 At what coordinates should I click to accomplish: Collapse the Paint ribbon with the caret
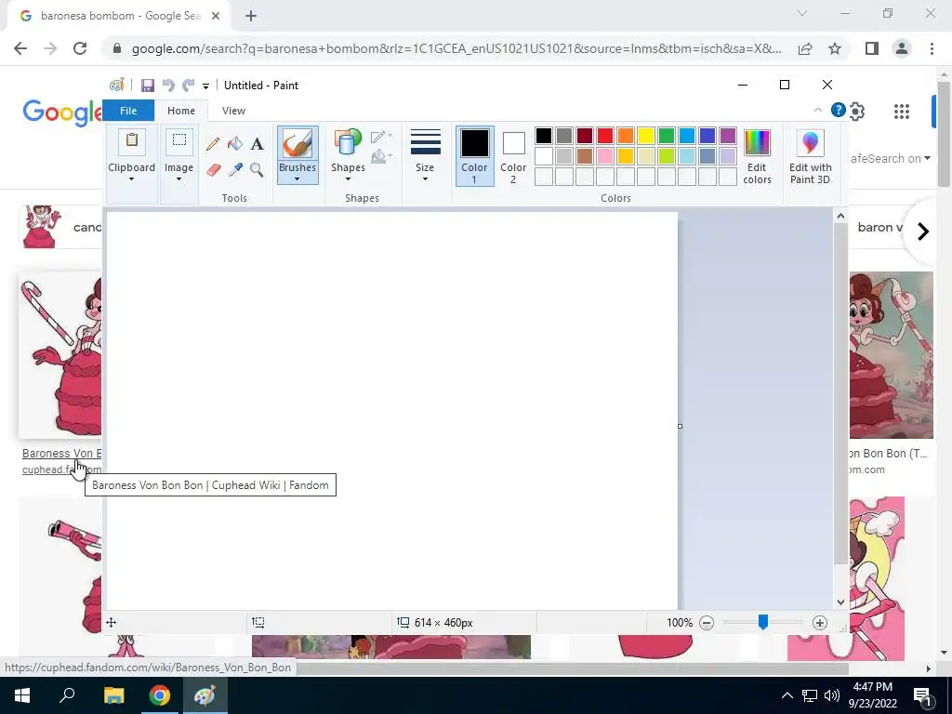coord(818,110)
